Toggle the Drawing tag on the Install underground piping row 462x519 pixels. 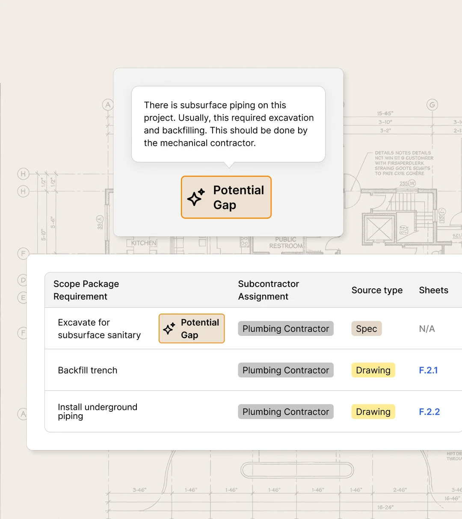pos(373,412)
